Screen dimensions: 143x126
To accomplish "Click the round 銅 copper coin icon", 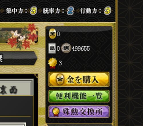I will (66, 48).
